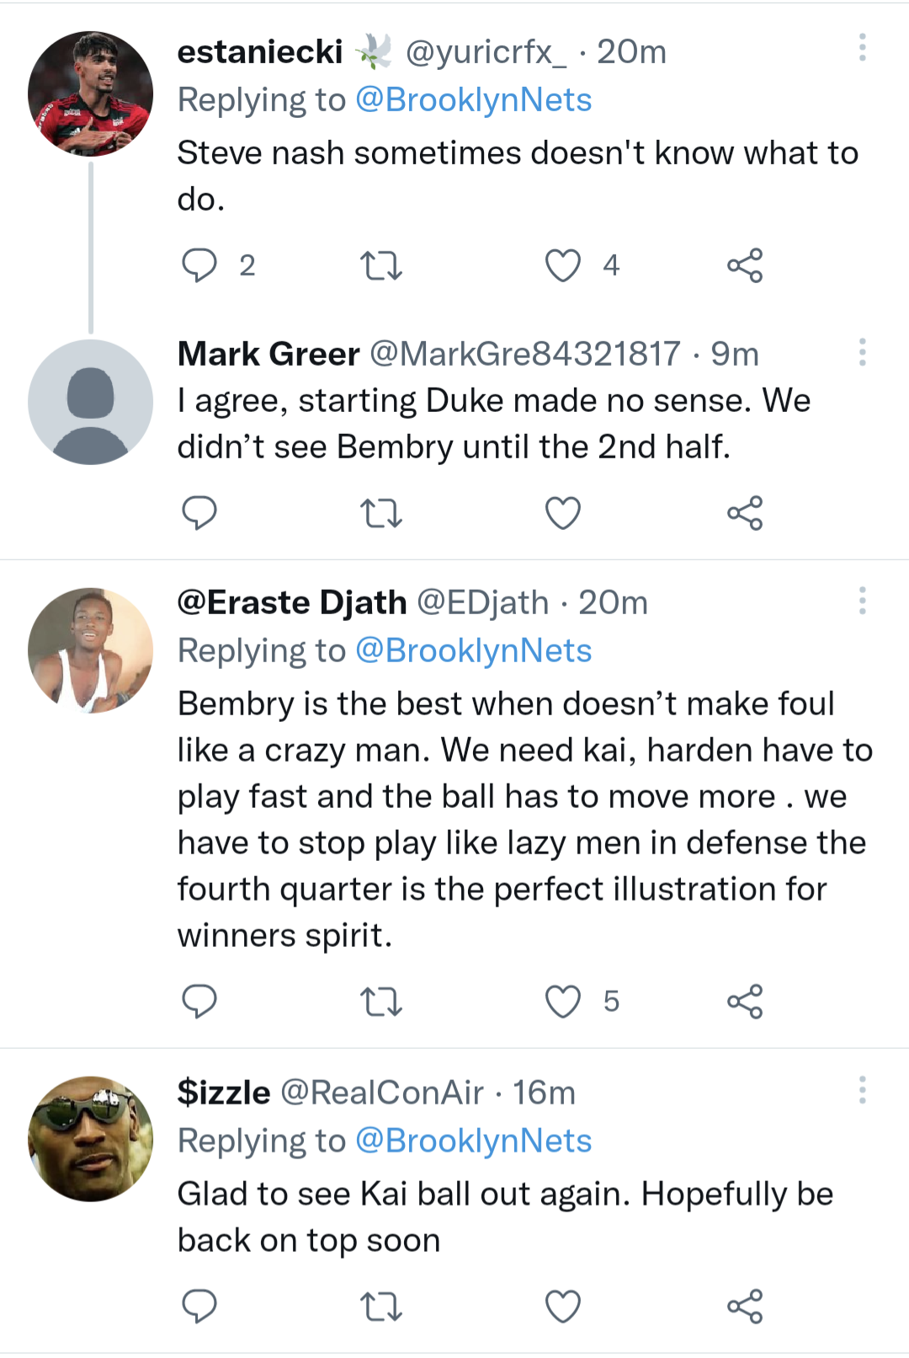Share Mark Greer's tweet
The height and width of the screenshot is (1358, 909).
(x=745, y=513)
